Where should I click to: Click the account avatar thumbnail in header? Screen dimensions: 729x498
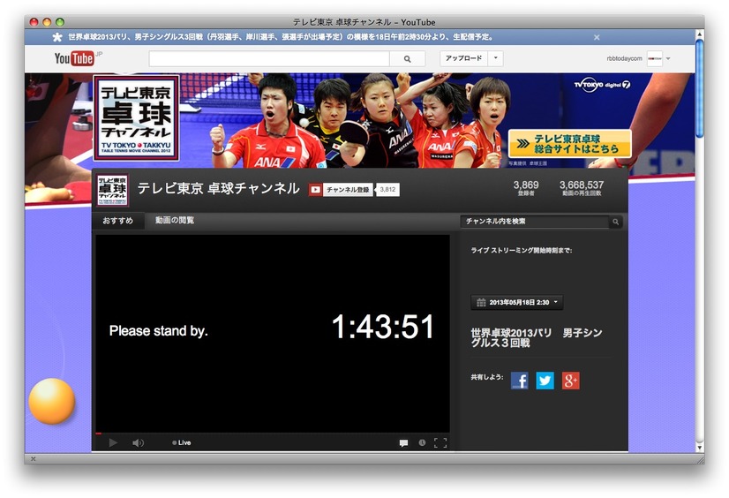click(655, 58)
